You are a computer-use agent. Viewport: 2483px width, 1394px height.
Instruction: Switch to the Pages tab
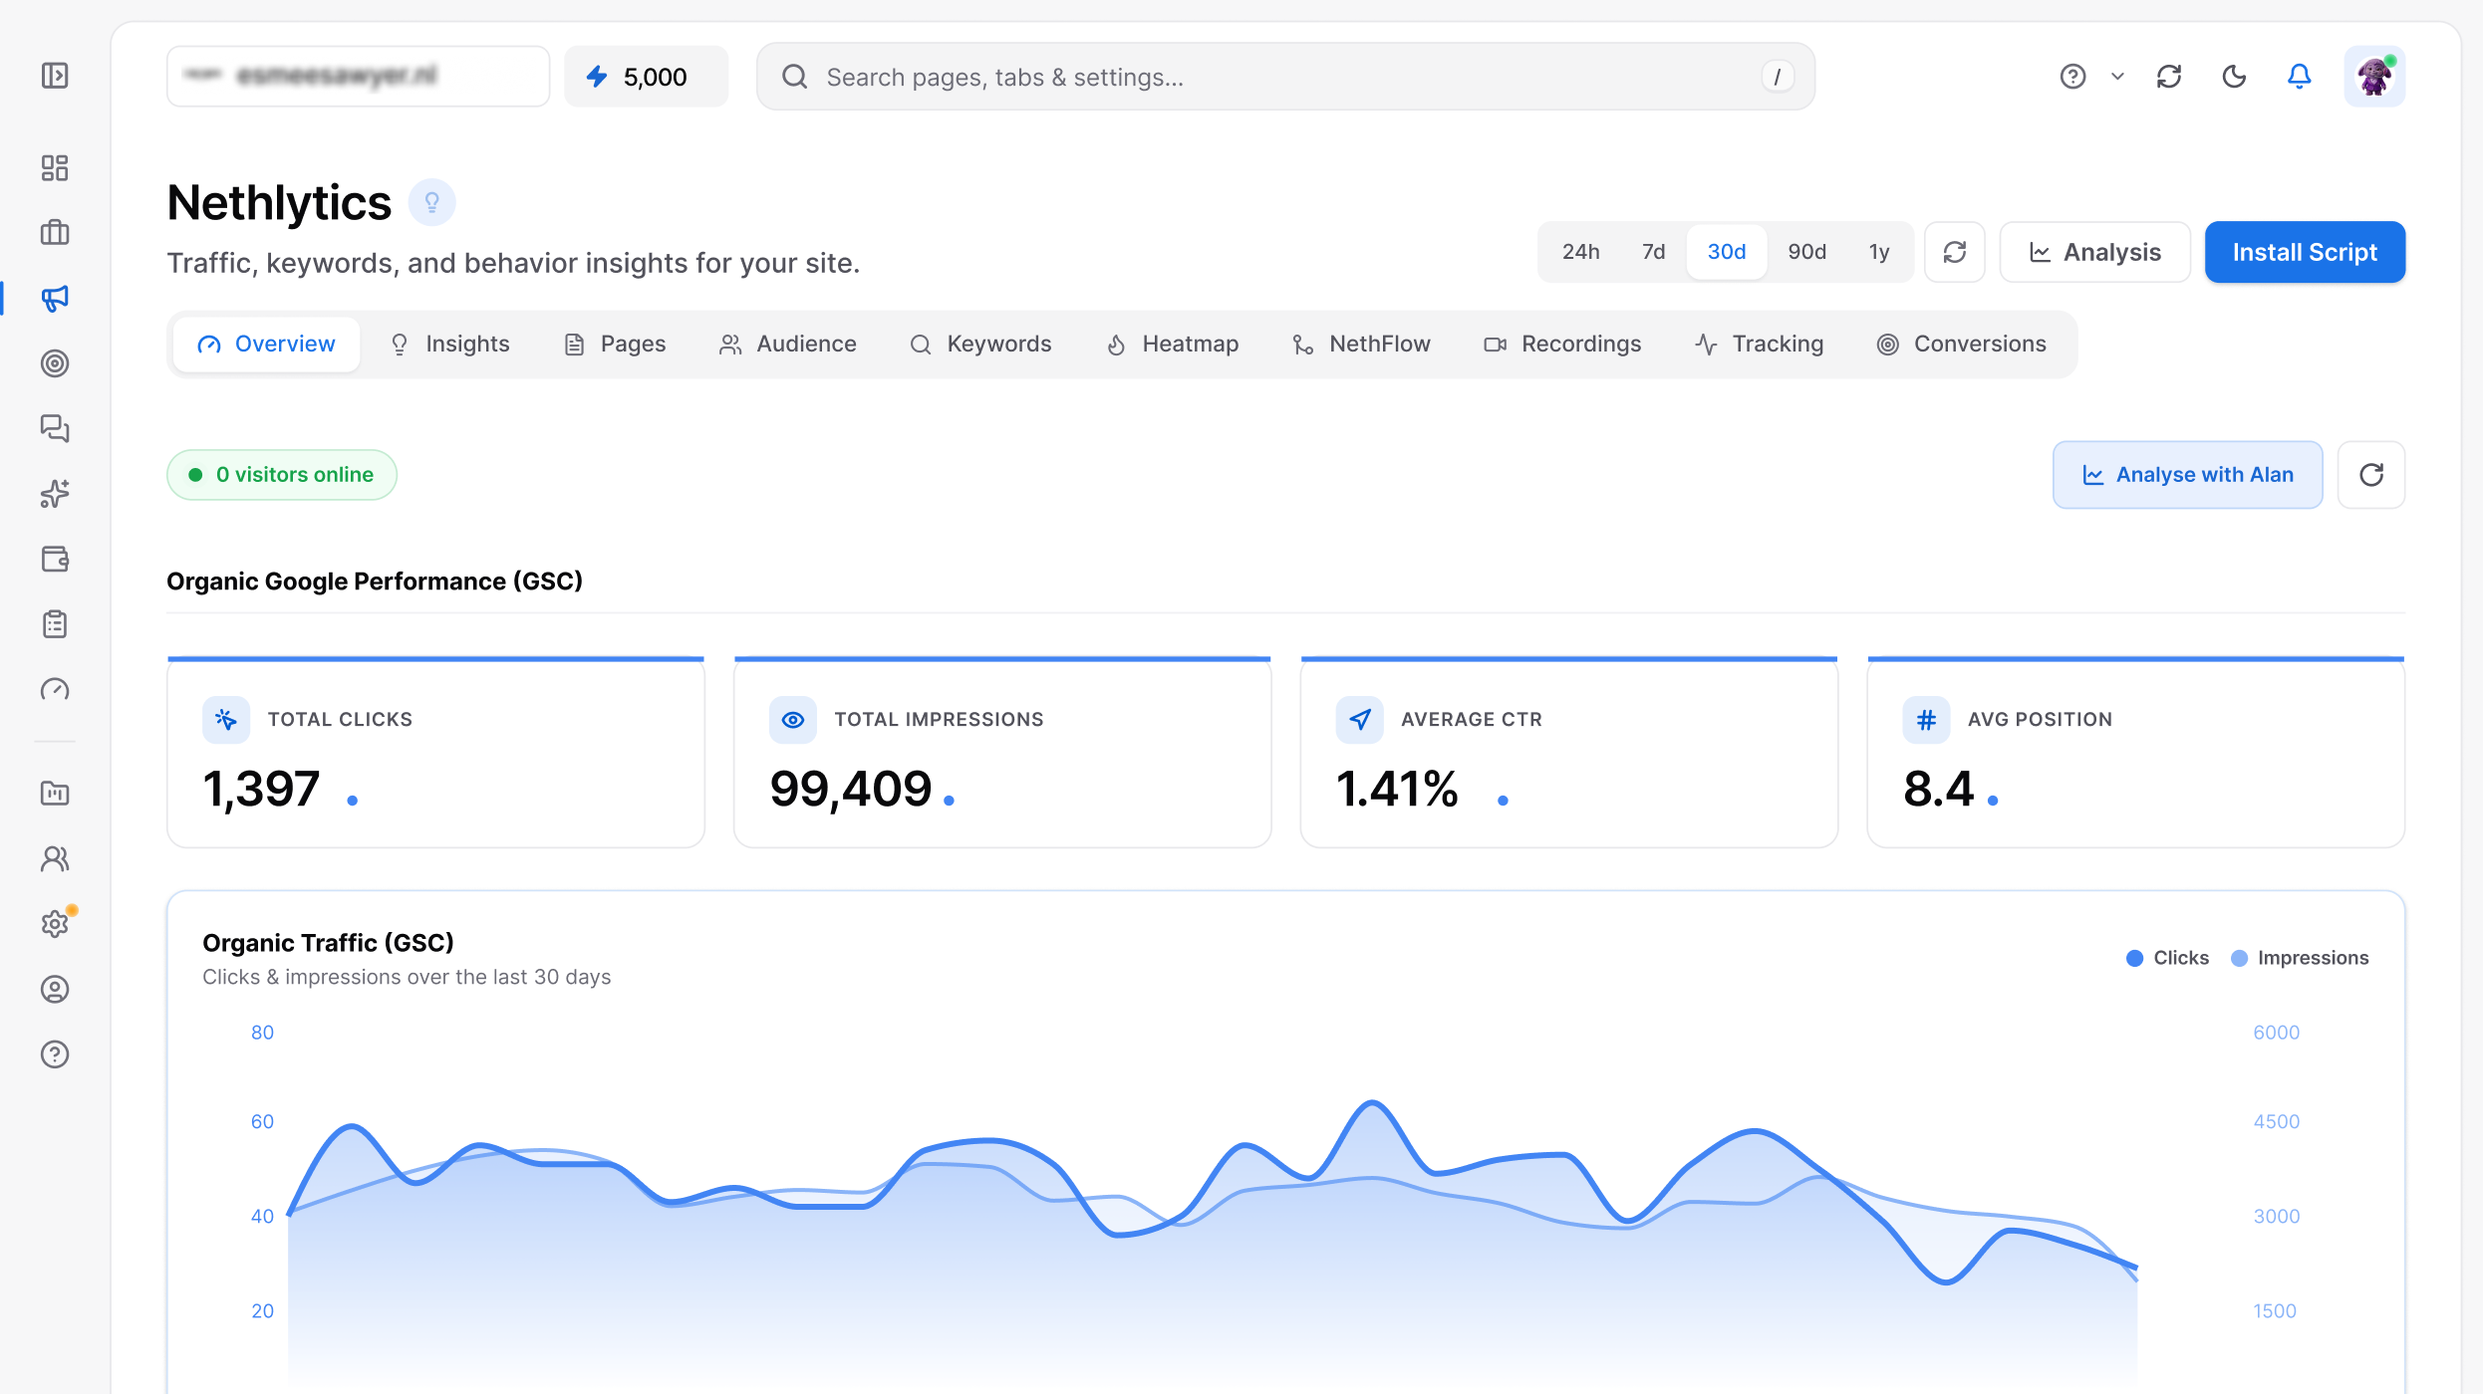pyautogui.click(x=615, y=345)
